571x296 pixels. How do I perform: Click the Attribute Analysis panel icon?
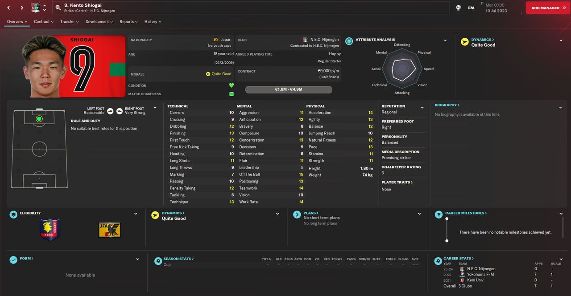[x=349, y=40]
